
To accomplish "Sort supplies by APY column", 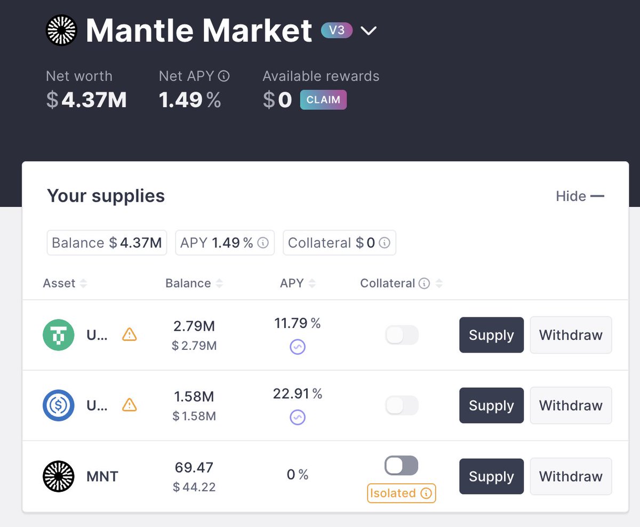I will (312, 284).
